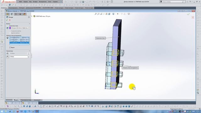201x113 pixels.
Task: Pin the SOLIDWORKS menu bar
Action: tap(61, 2)
